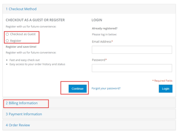Focus the Password input field
Screen dimensions: 180x133
132,68
